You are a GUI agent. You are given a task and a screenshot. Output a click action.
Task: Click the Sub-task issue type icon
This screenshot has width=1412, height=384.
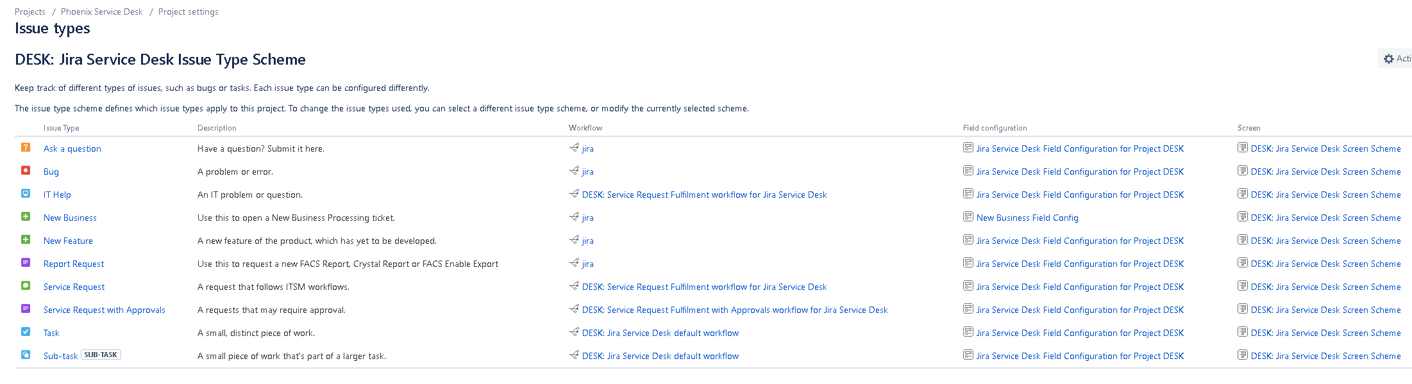click(x=26, y=355)
